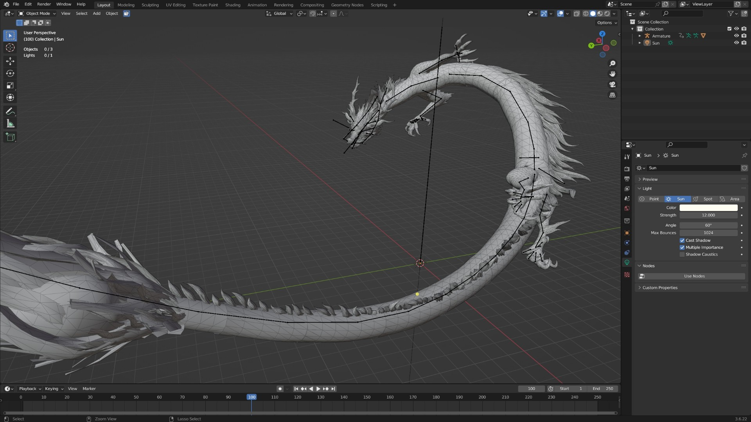Viewport: 751px width, 422px height.
Task: Select the Transform tool
Action: (10, 98)
